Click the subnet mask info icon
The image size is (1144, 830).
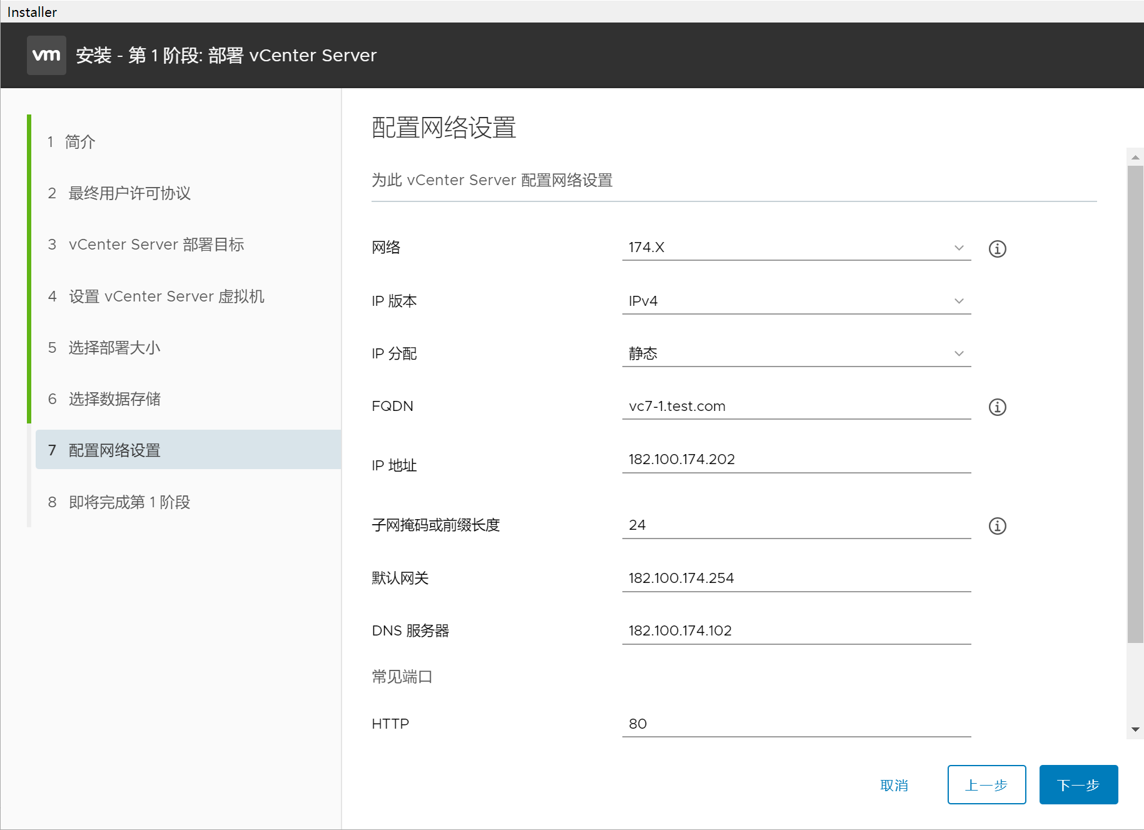coord(997,526)
